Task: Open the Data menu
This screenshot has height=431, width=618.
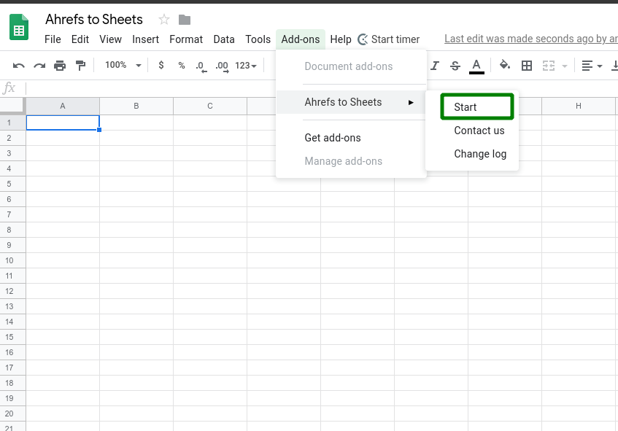Action: point(224,39)
